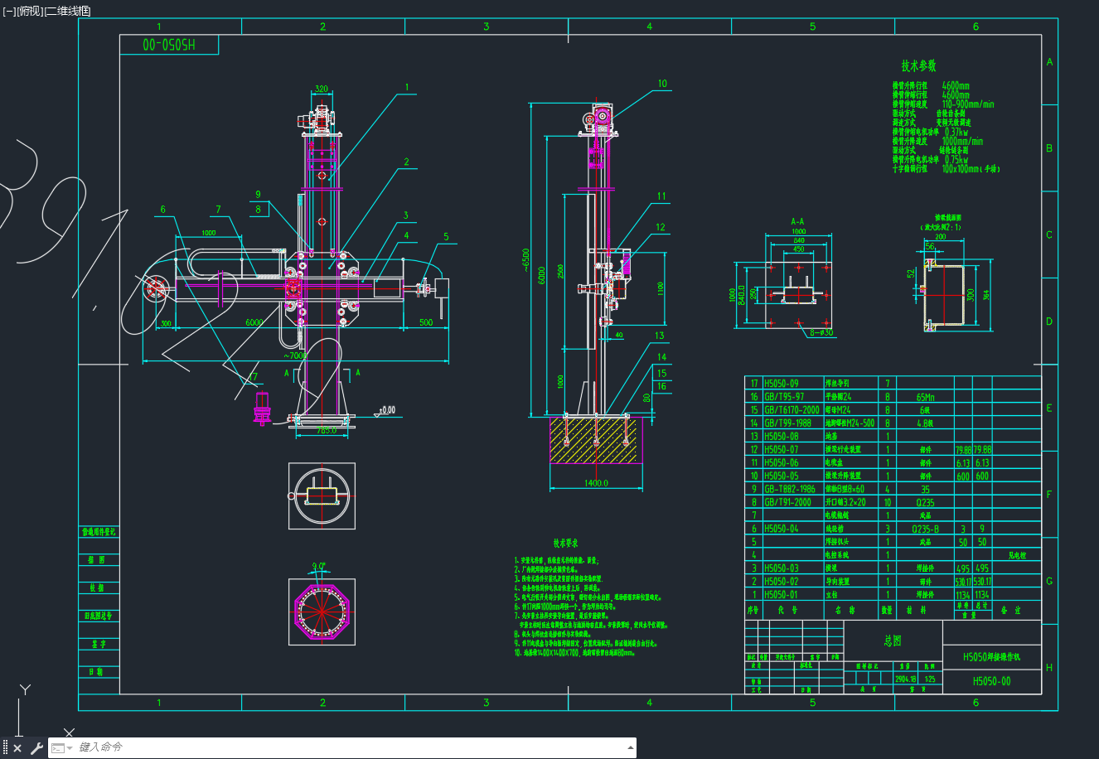Select parts list code GB/T95-97
Screen dimensions: 1099x759
pyautogui.click(x=783, y=397)
